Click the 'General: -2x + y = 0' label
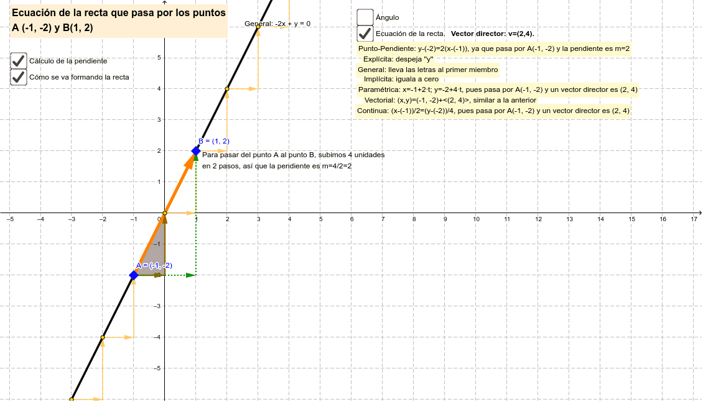Viewport: 703px width, 402px height. 277,24
